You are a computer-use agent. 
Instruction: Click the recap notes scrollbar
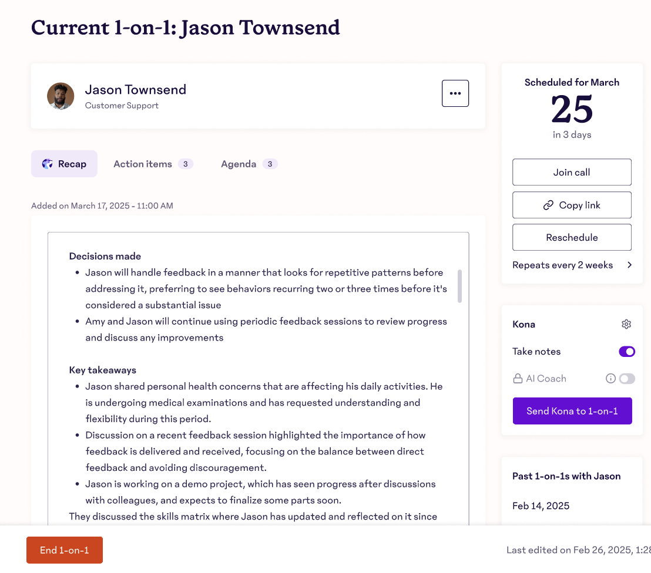(459, 286)
